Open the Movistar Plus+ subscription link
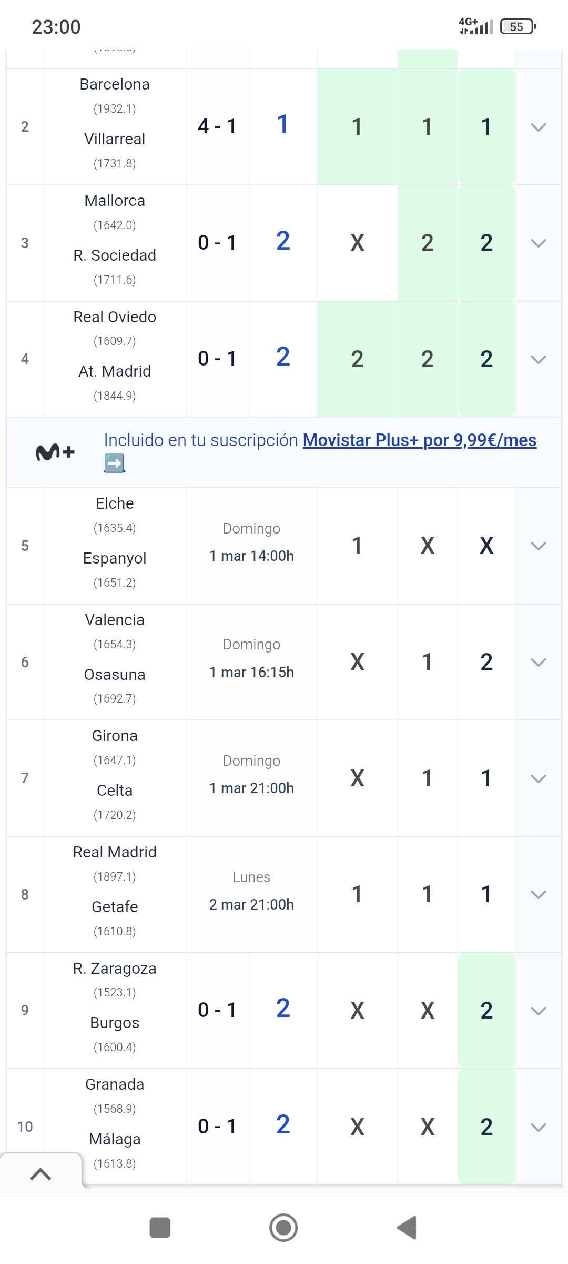 (419, 440)
